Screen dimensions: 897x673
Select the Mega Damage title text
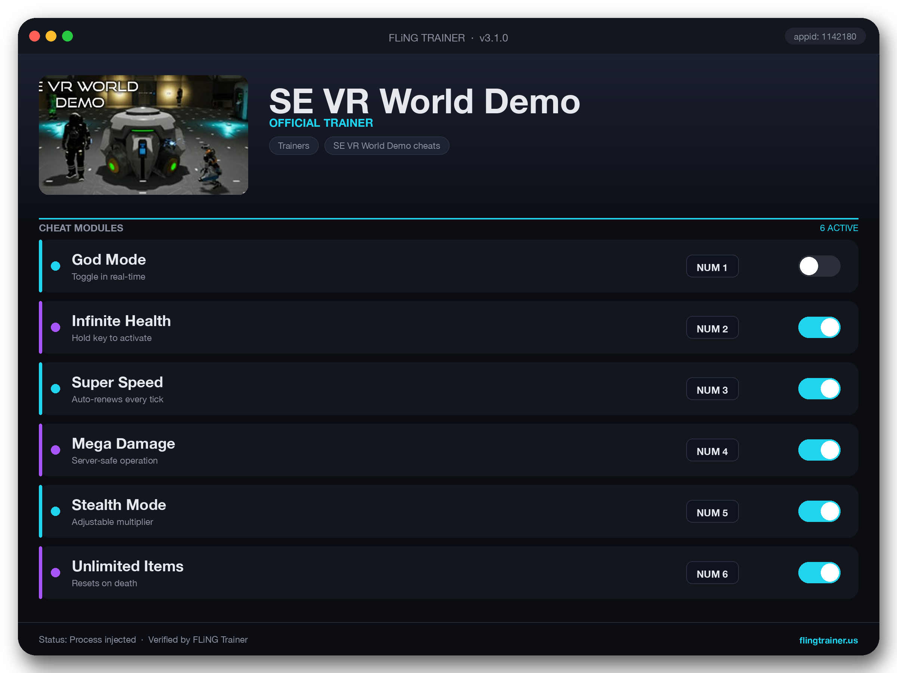[123, 444]
